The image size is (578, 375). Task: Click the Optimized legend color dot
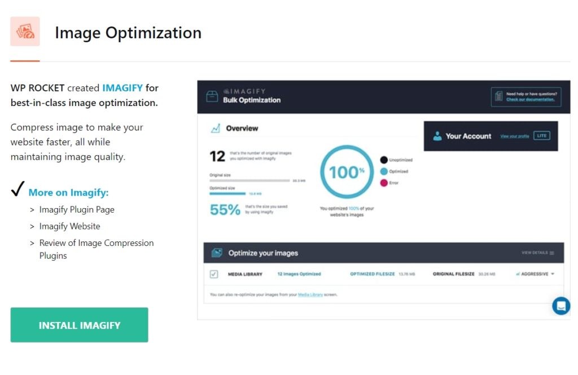[x=384, y=171]
